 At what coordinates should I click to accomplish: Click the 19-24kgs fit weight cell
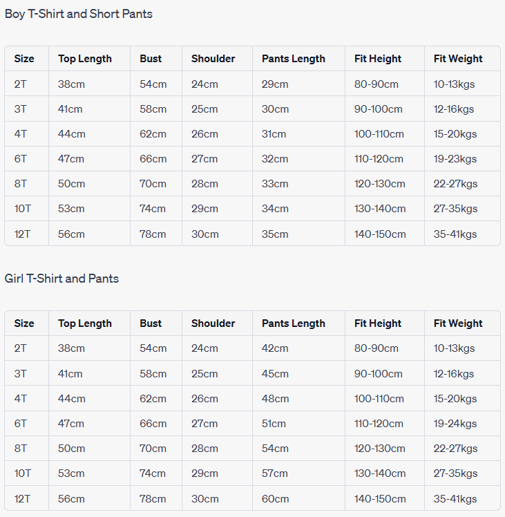[x=455, y=424]
